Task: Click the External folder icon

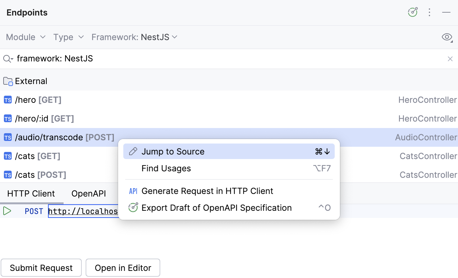Action: [x=7, y=81]
